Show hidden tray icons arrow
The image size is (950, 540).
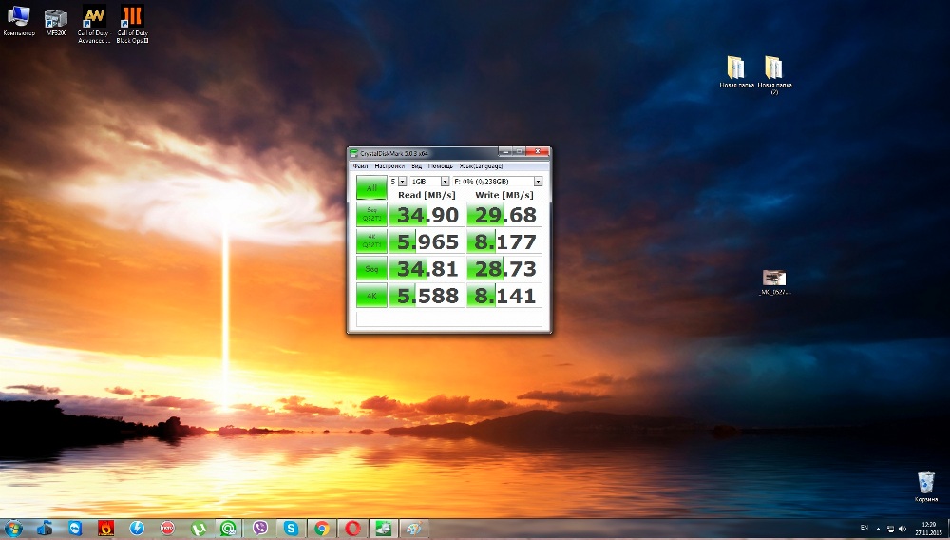click(878, 529)
